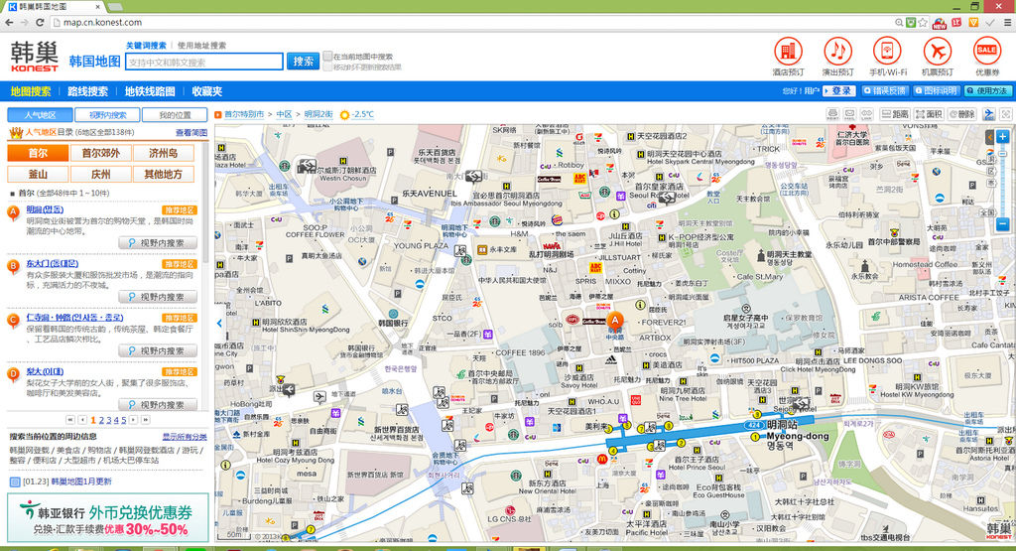The height and width of the screenshot is (551, 1016).
Task: Select the 人气地区 tab
Action: pos(40,115)
